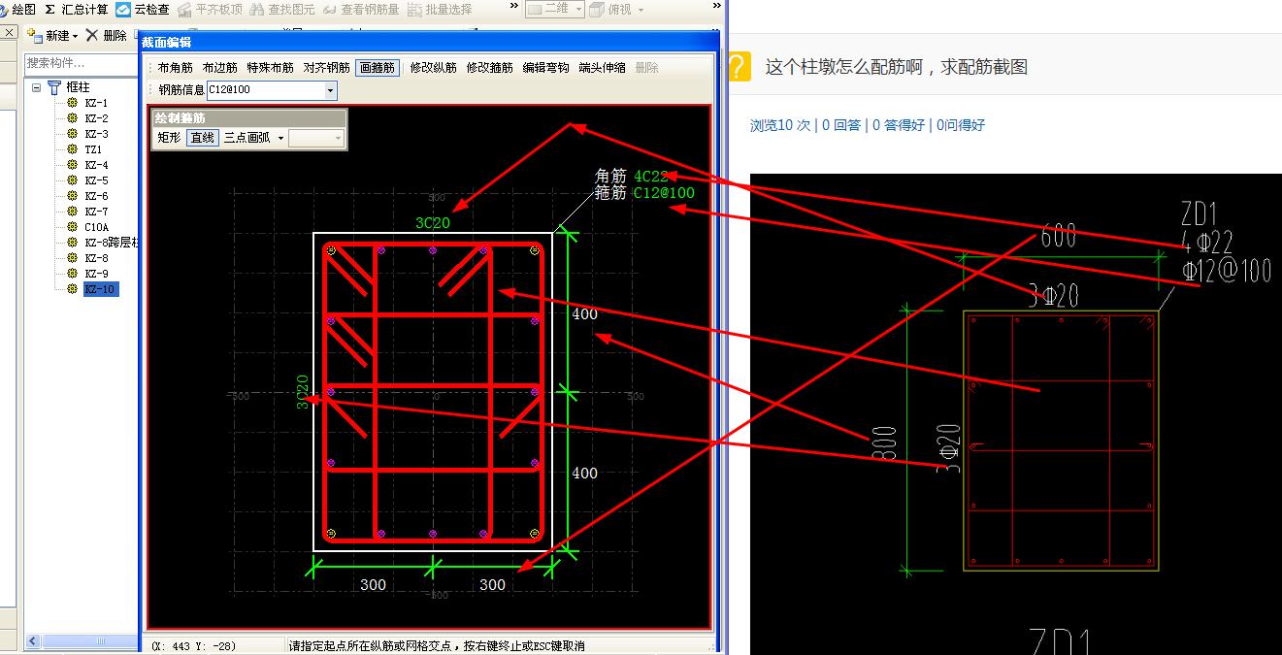The width and height of the screenshot is (1282, 655).
Task: Click the 编辑弯钩 button
Action: pyautogui.click(x=545, y=68)
